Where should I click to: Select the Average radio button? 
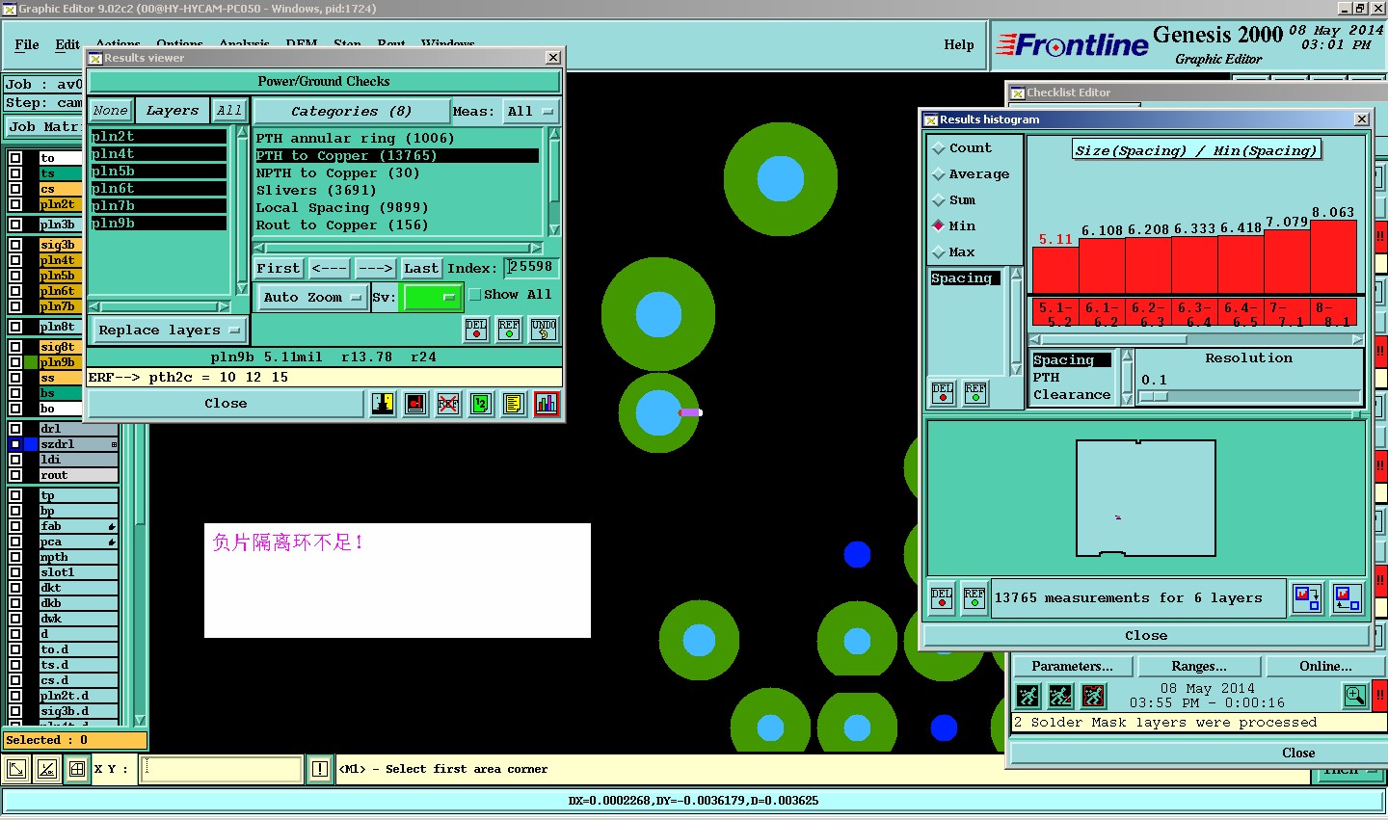pos(939,174)
